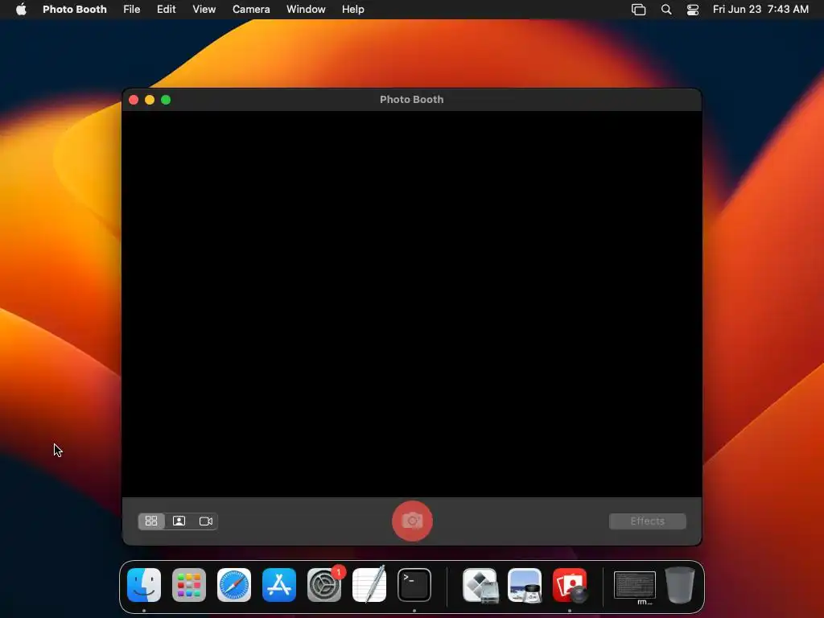Open the Help menu

point(353,10)
